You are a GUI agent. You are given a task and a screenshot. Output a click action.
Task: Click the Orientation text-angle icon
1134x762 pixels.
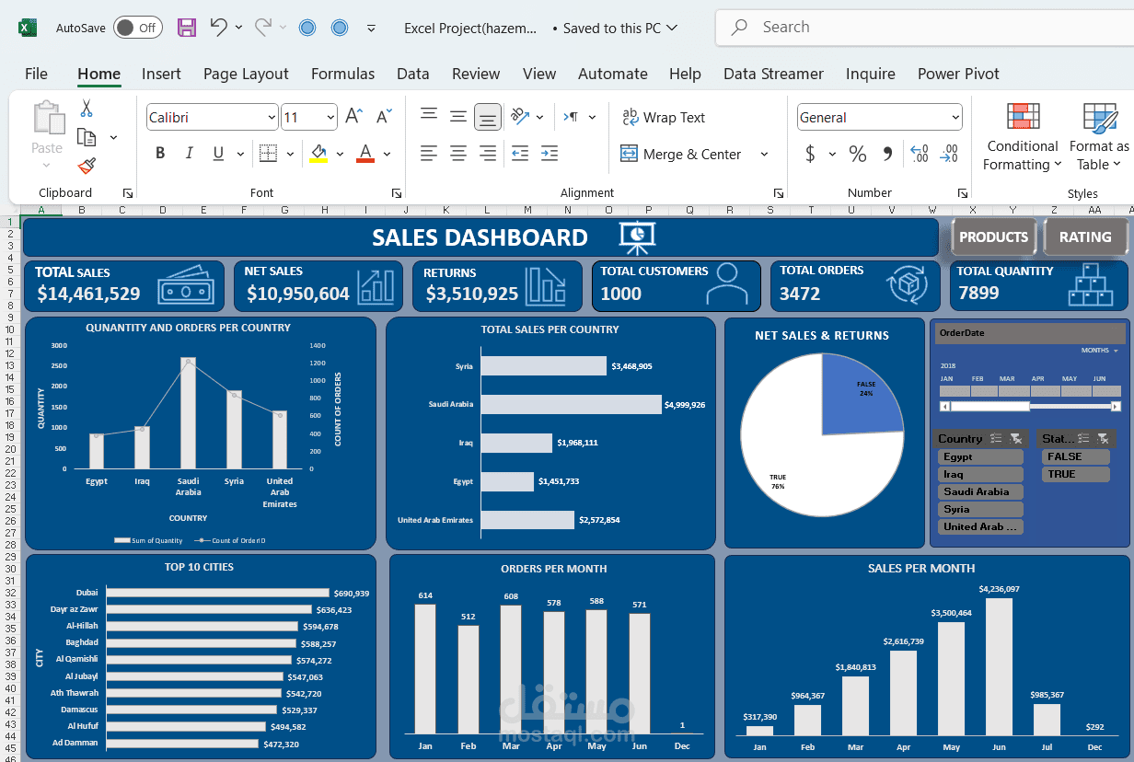521,117
